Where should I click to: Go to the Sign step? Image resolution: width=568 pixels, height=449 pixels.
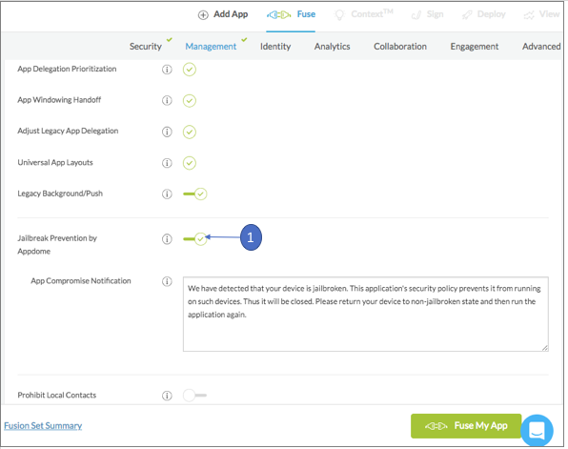click(436, 14)
